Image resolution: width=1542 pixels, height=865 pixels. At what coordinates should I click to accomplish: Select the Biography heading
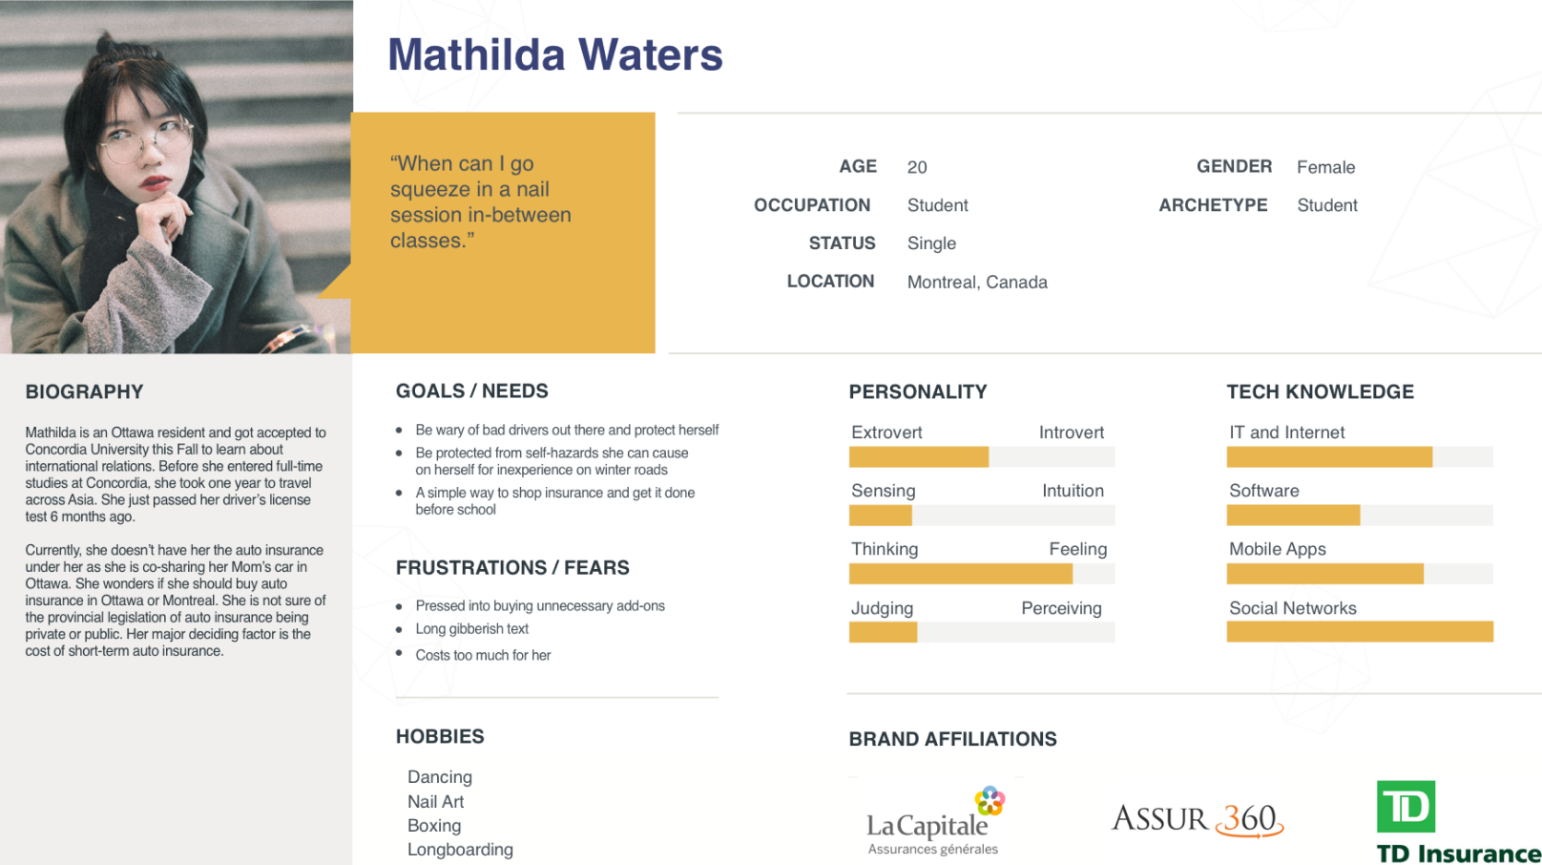85,391
